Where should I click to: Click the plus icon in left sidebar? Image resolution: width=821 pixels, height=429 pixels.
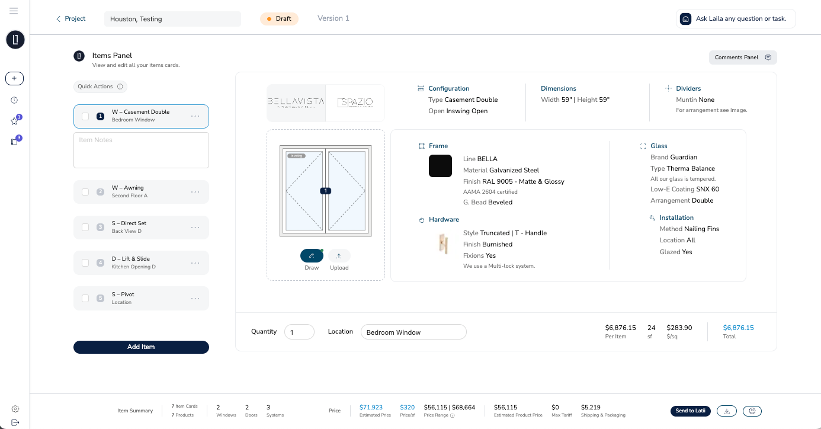click(15, 78)
